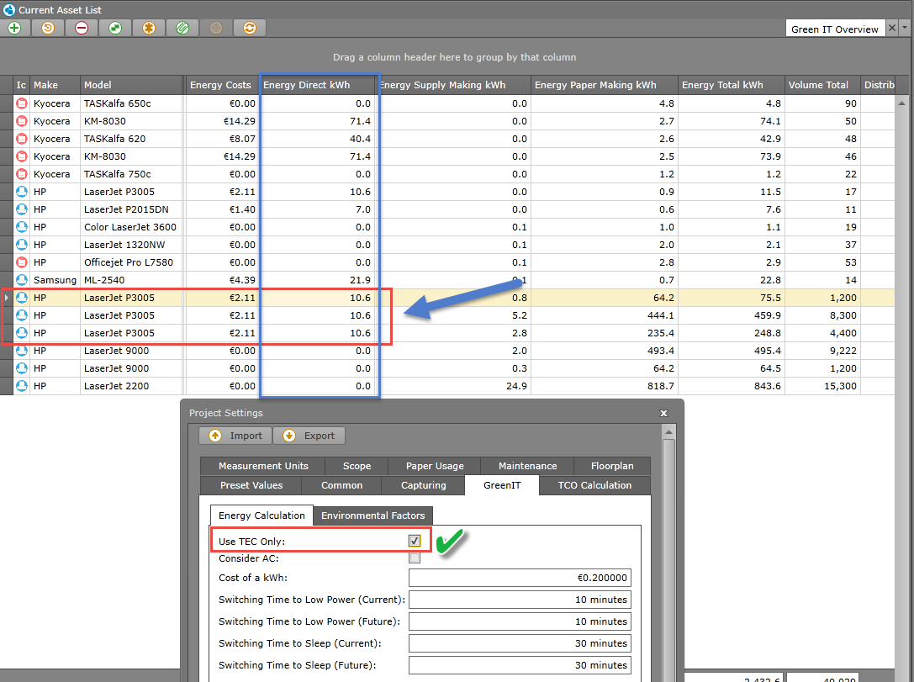Screen dimensions: 914x682
Task: Click the device icon of TASKalfa 750c row
Action: point(22,174)
